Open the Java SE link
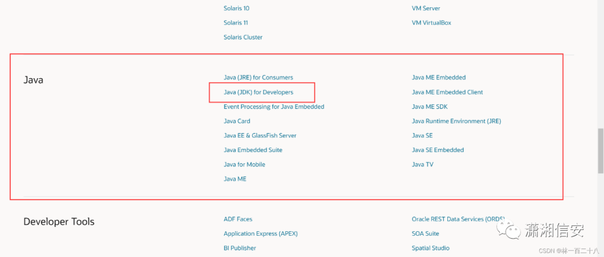The height and width of the screenshot is (257, 604). (422, 135)
